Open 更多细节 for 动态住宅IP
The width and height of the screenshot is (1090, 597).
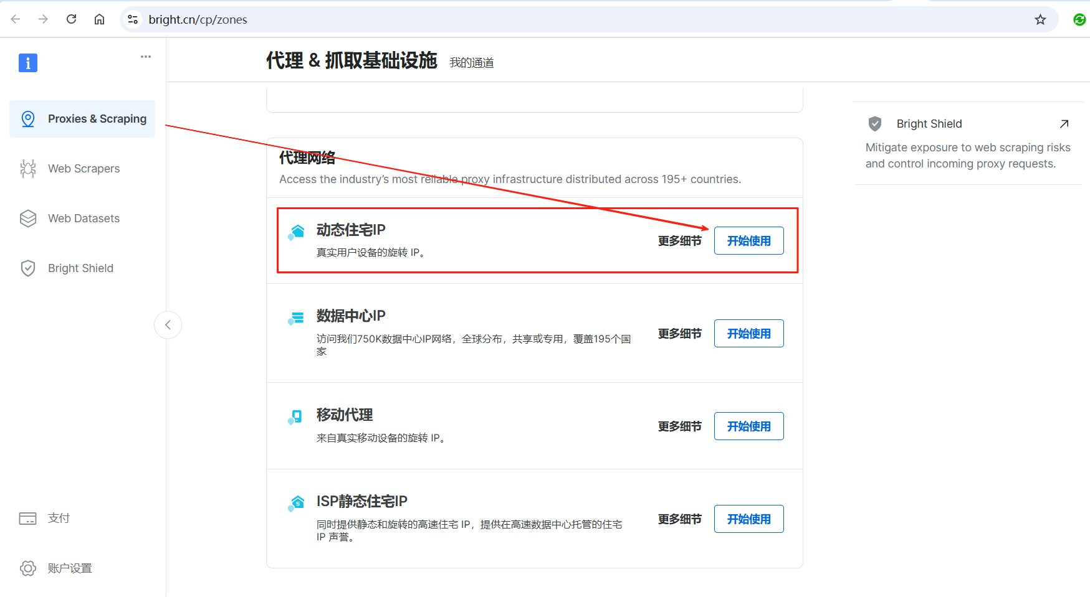[x=679, y=241]
